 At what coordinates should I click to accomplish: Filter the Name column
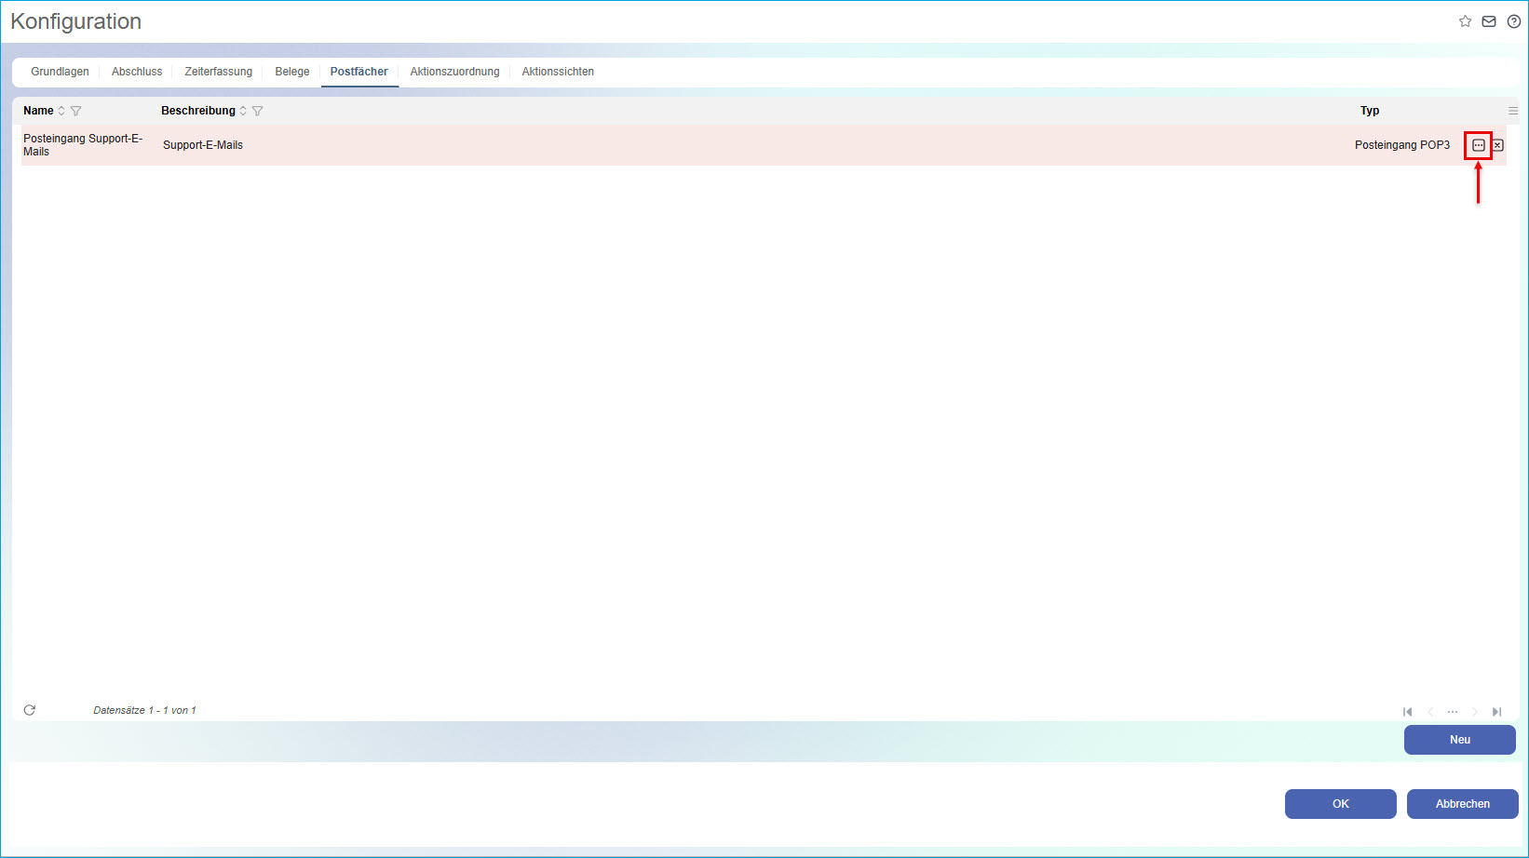click(x=76, y=111)
